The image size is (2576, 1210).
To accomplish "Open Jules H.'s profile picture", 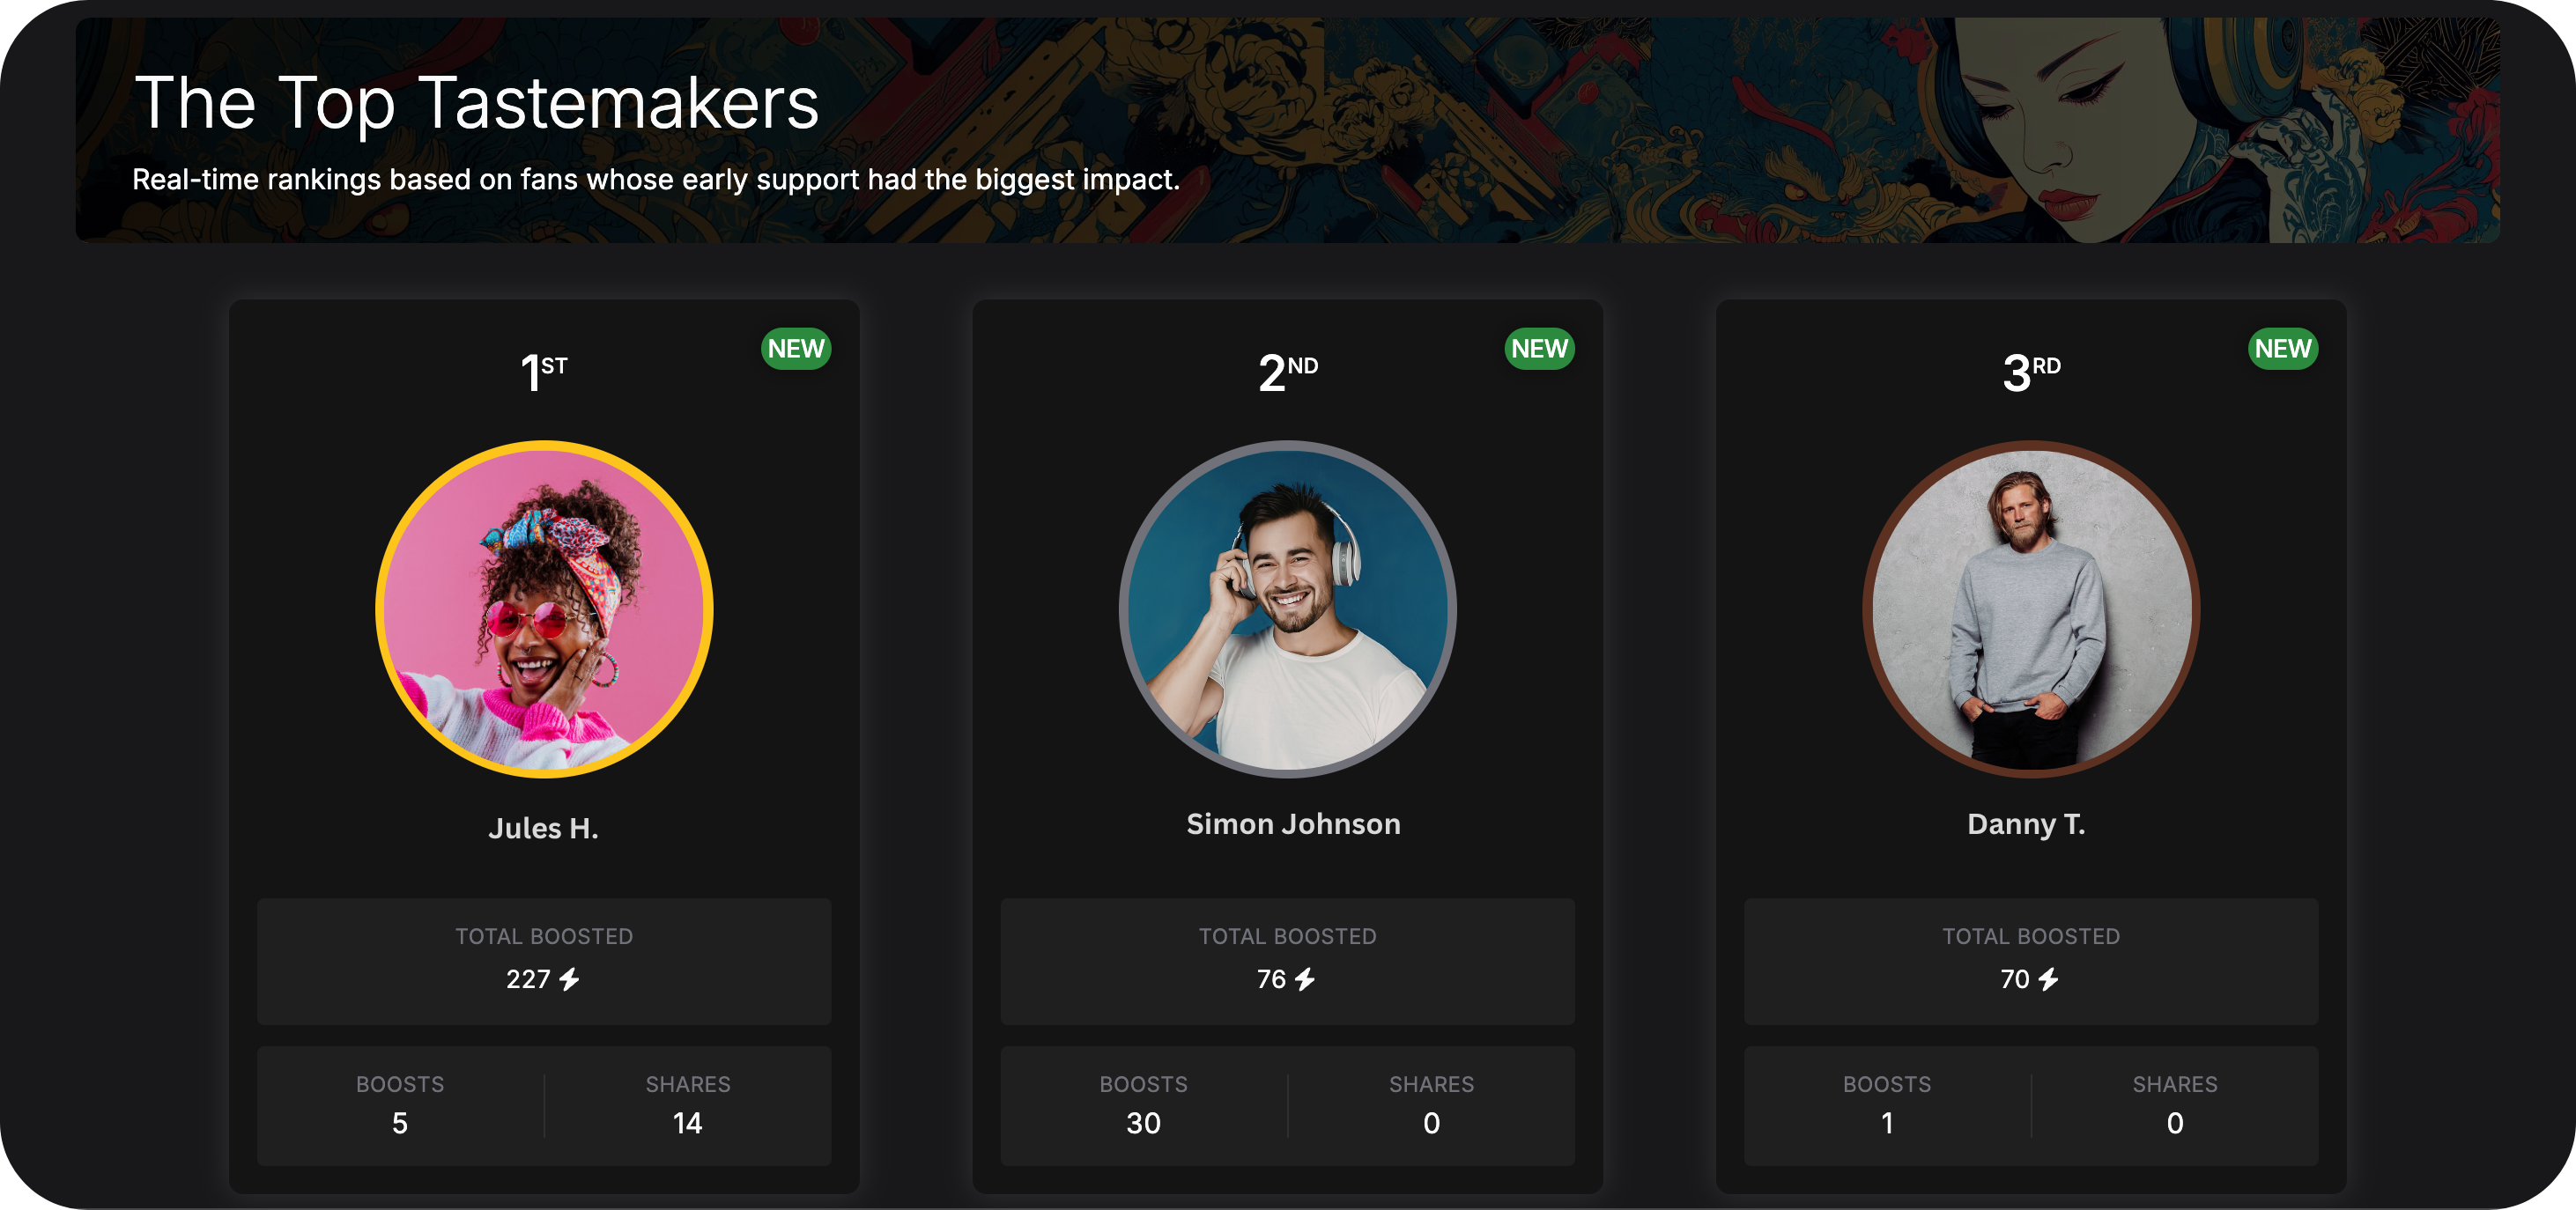I will tap(544, 609).
